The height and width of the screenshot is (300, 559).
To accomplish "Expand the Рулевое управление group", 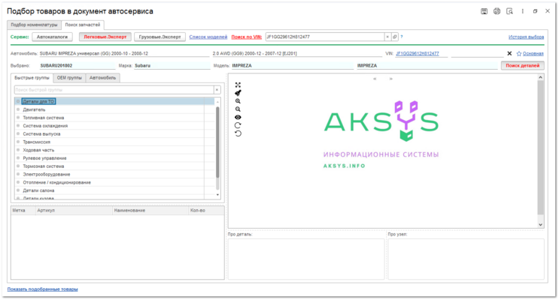I will coord(18,158).
